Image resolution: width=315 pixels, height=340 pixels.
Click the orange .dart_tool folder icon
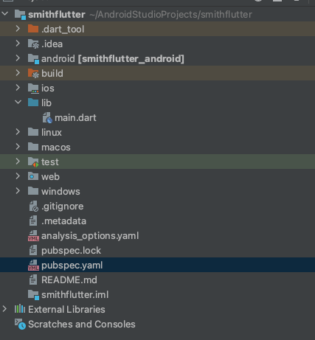(33, 29)
